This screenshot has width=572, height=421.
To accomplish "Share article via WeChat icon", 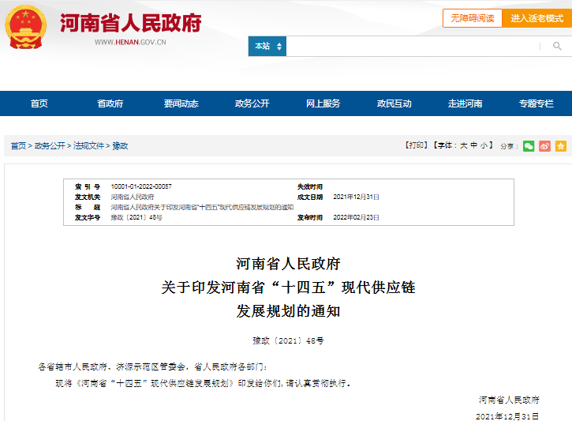I will tap(529, 146).
